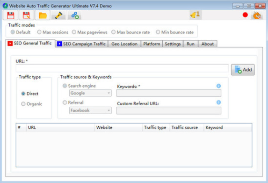Open the notification bell icon showing 1

(x=196, y=15)
